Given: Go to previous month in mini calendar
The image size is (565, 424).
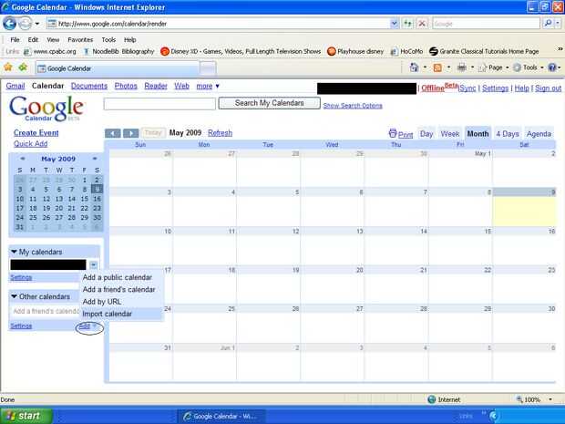Looking at the screenshot, I should [23, 159].
